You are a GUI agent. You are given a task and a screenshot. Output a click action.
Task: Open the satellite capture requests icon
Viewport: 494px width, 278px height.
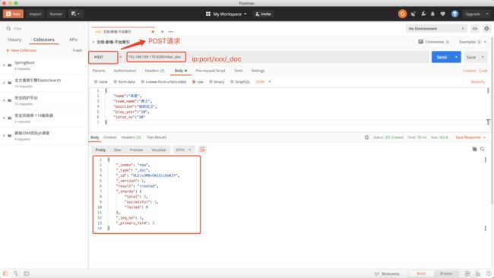tap(413, 14)
